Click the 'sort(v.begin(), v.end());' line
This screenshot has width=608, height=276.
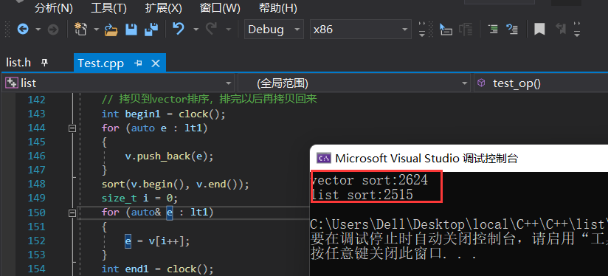pyautogui.click(x=176, y=184)
